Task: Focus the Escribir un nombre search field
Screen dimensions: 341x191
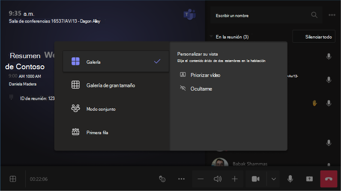Action: pos(266,15)
